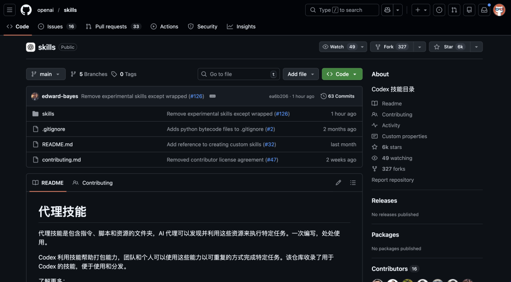Switch to the Issues tab
Viewport: 511px width, 282px height.
click(57, 26)
